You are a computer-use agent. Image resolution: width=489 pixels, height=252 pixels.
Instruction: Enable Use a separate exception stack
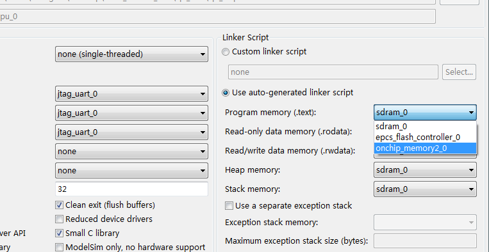tap(229, 206)
